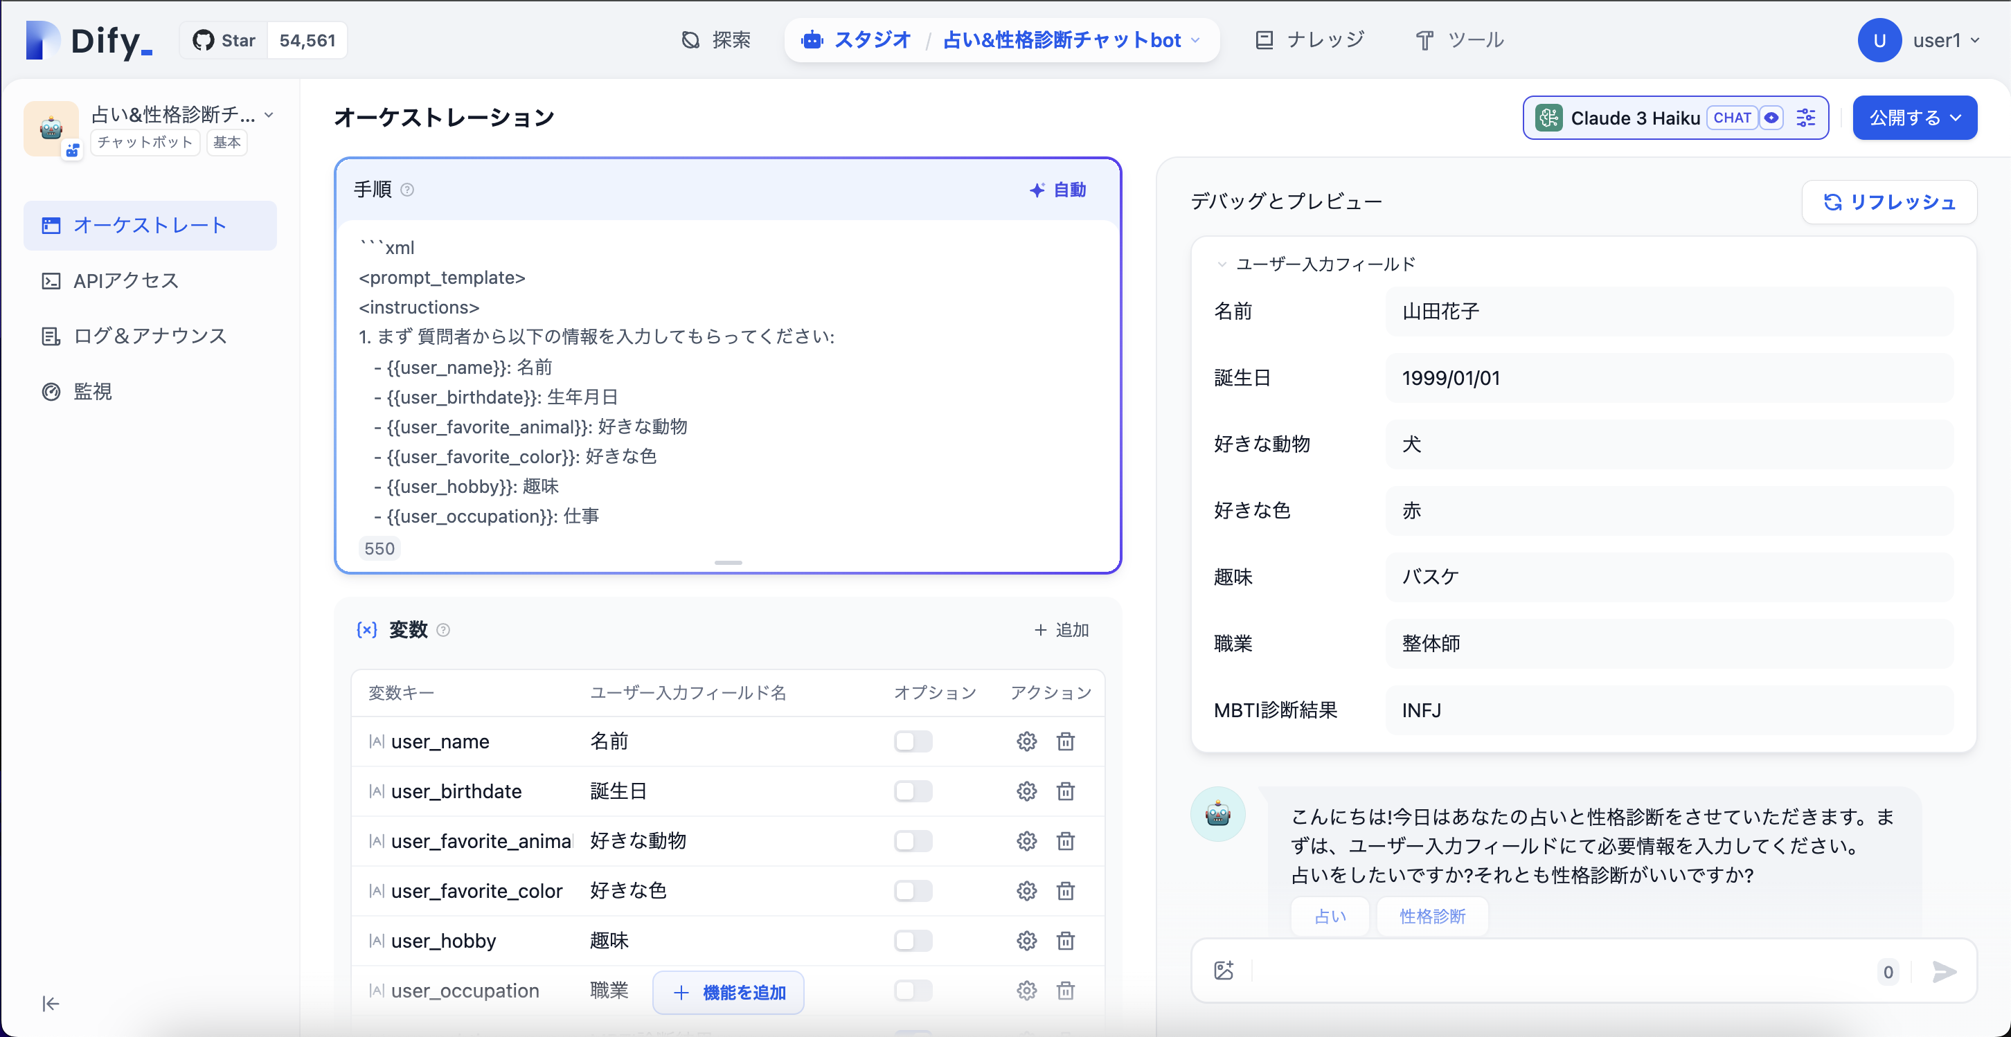The width and height of the screenshot is (2011, 1037).
Task: Click the send message arrow icon
Action: [1944, 972]
